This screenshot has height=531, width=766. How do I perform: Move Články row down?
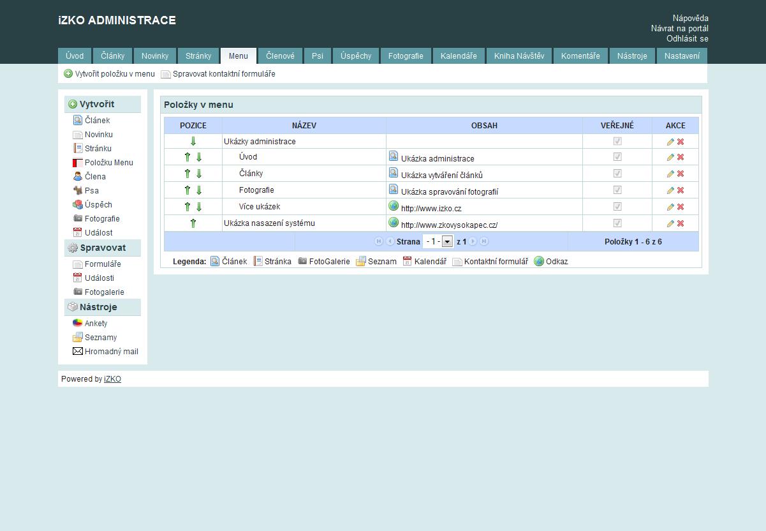(199, 174)
